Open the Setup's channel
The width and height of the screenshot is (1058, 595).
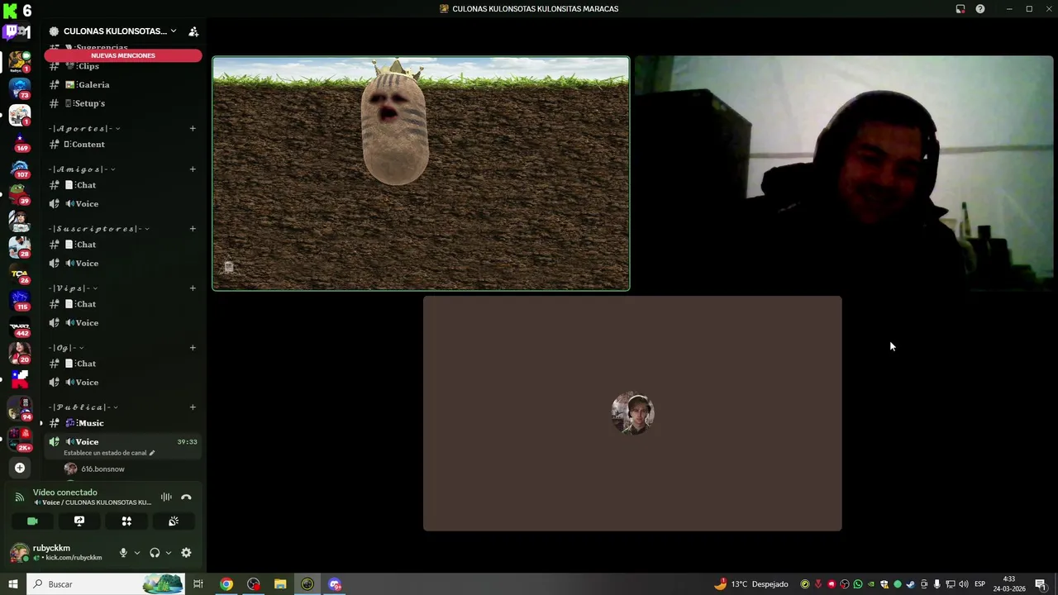pyautogui.click(x=123, y=103)
